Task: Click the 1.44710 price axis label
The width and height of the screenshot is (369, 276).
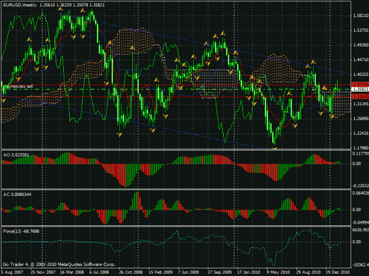Action: pos(361,60)
